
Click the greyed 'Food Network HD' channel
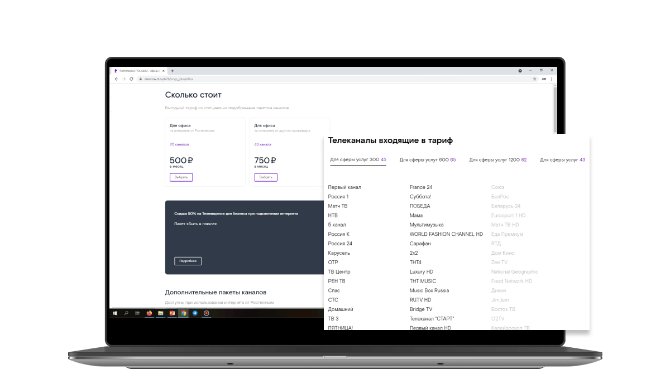tap(511, 281)
